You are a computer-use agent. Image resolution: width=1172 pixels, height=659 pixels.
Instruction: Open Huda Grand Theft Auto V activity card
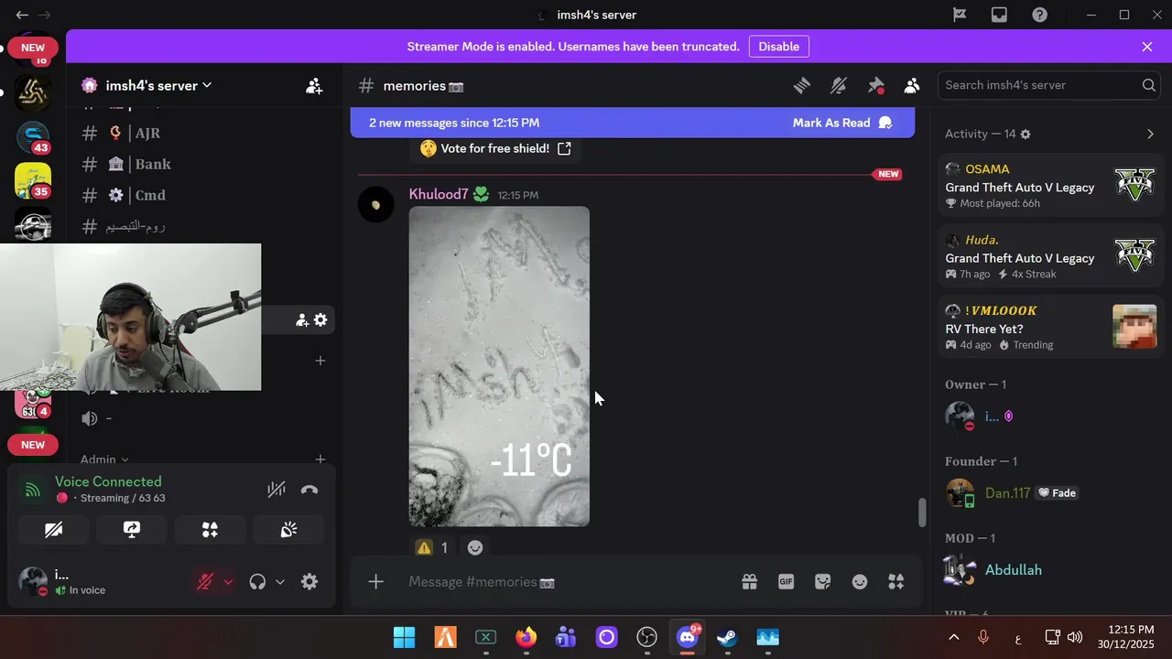1049,256
